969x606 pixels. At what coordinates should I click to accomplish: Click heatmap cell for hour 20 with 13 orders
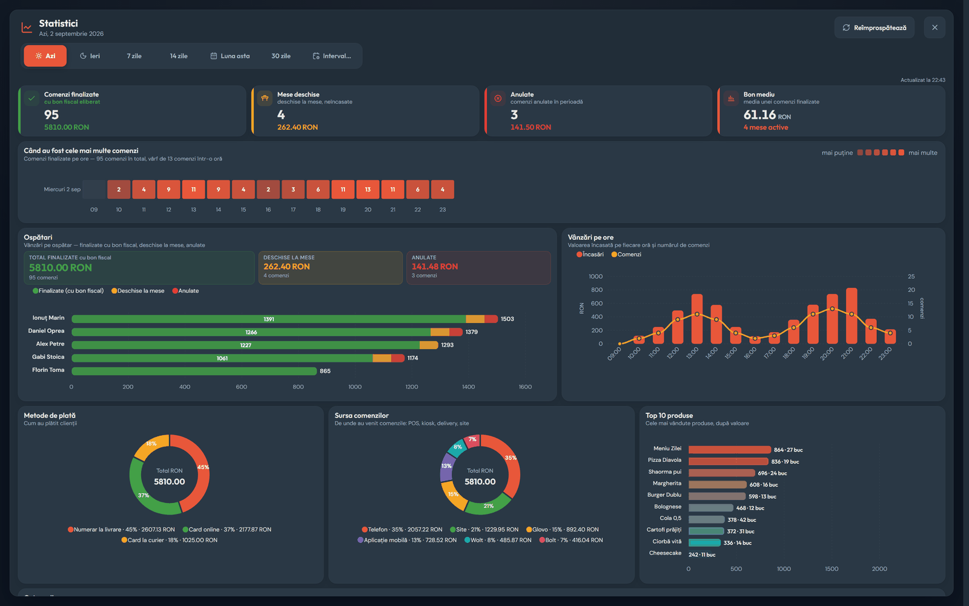point(368,190)
